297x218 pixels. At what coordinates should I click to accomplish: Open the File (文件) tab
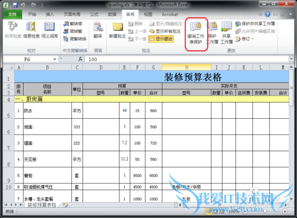[12, 14]
